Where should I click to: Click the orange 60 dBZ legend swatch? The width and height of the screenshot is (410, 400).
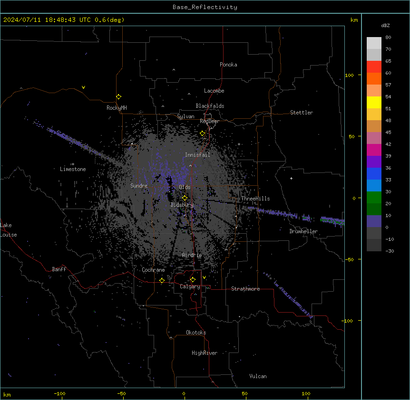[x=374, y=78]
